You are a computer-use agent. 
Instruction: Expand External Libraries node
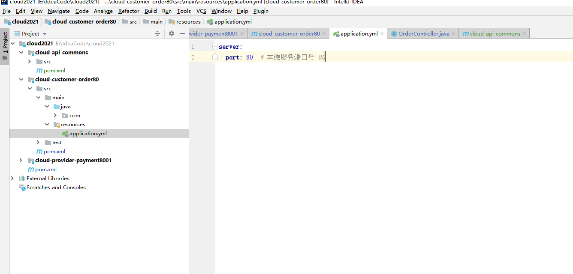coord(12,178)
